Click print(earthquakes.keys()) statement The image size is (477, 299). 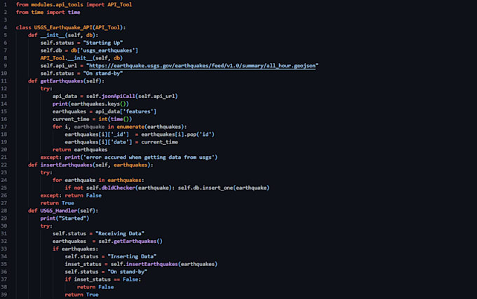(x=90, y=104)
